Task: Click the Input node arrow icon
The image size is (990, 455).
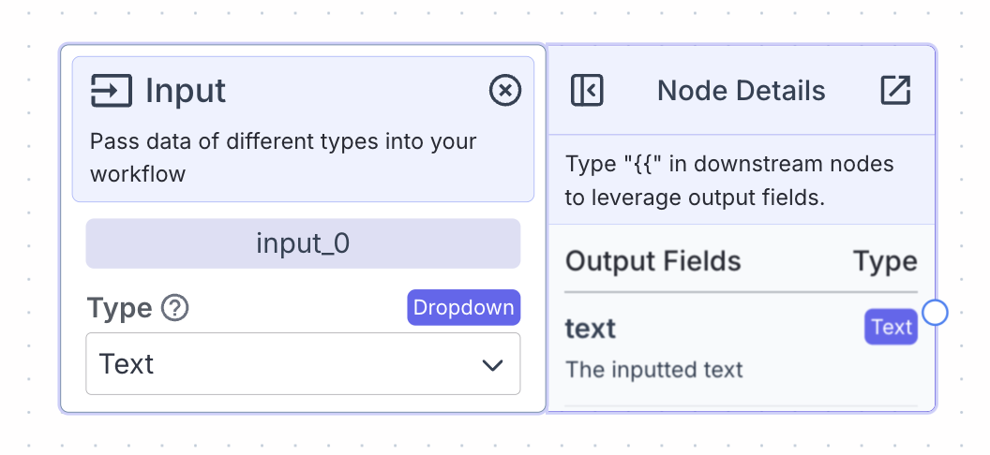Action: [x=111, y=91]
